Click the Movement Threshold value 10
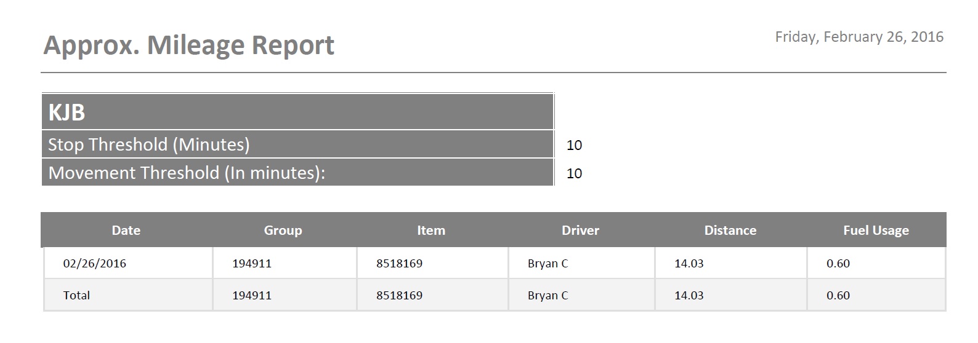This screenshot has width=978, height=343. (574, 173)
